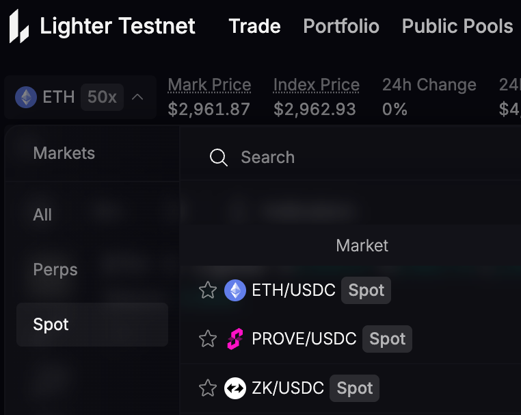Screen dimensions: 521x415
Task: Click the ZK token icon
Action: [x=235, y=388]
